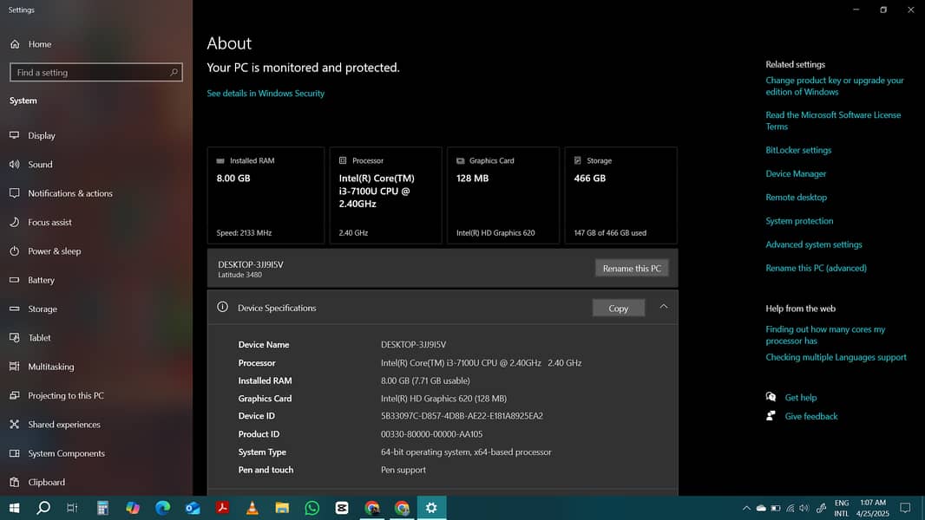Click the Processor info card

click(386, 196)
